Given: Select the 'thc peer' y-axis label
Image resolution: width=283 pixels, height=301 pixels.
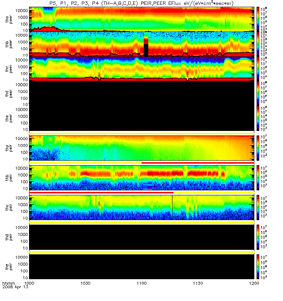Looking at the screenshot, I should point(9,69).
